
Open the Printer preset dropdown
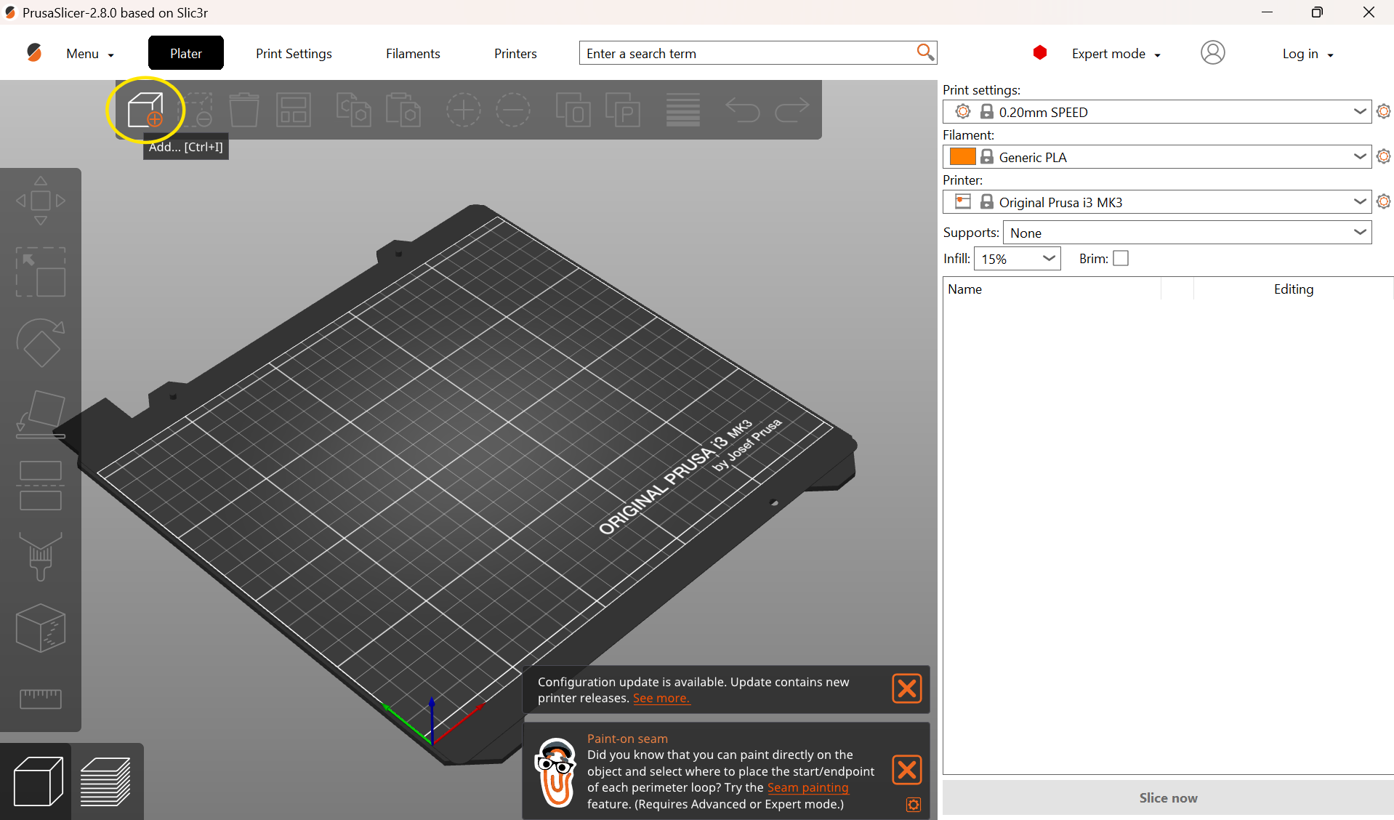coord(1157,202)
